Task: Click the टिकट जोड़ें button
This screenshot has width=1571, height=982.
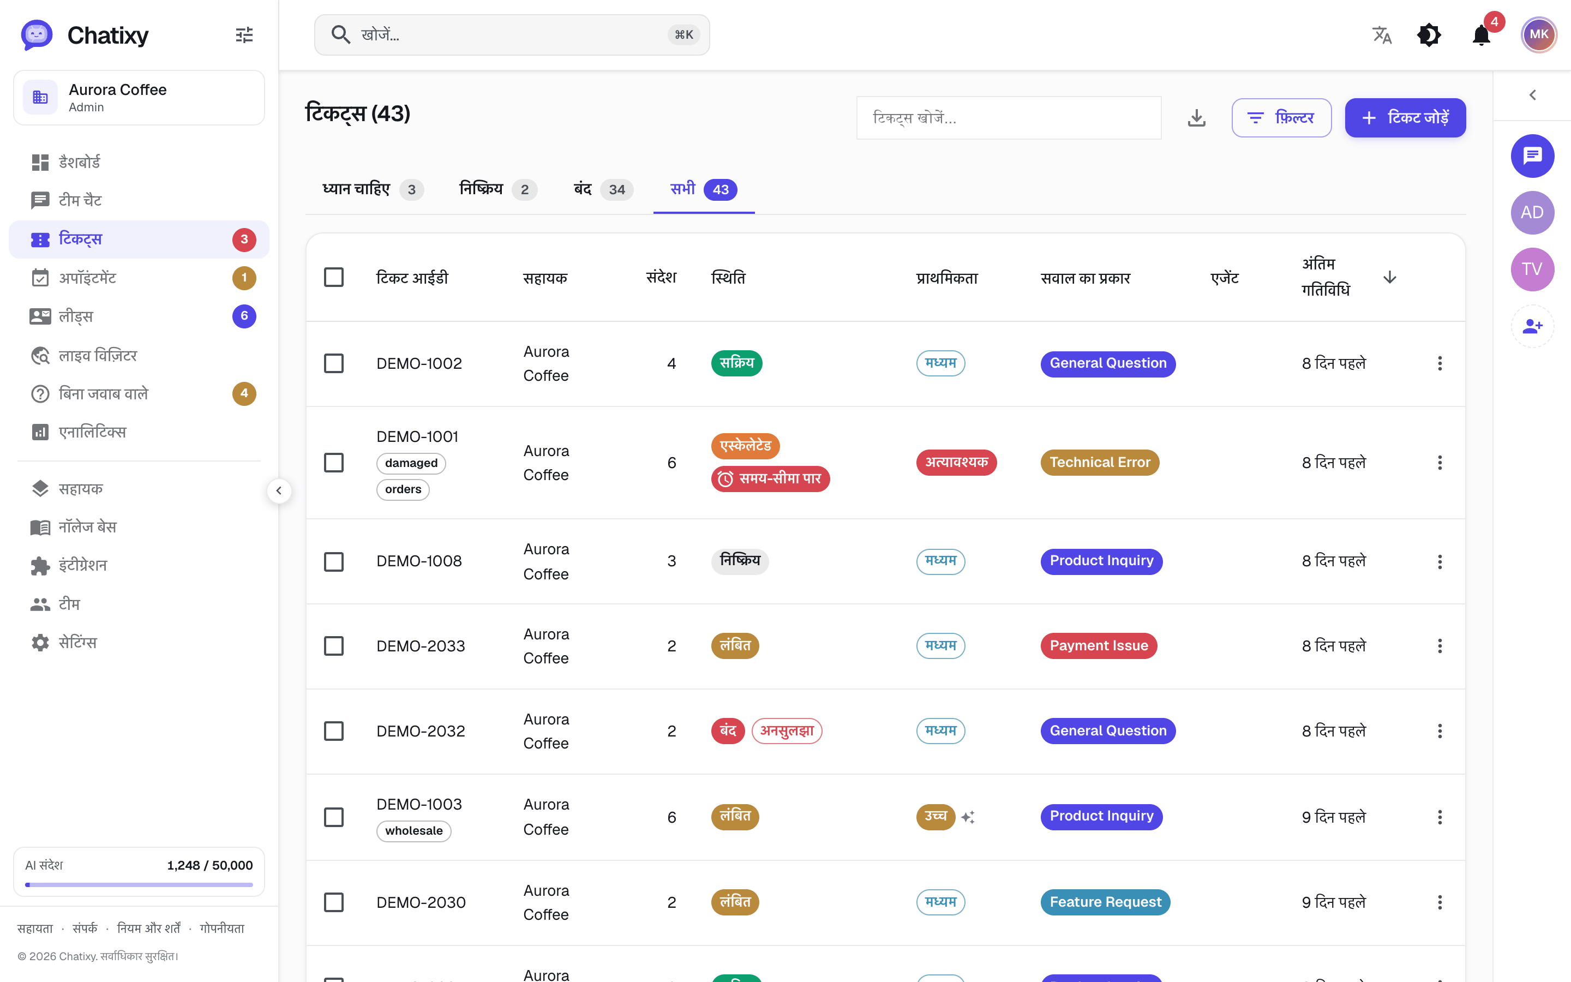Action: 1405,118
